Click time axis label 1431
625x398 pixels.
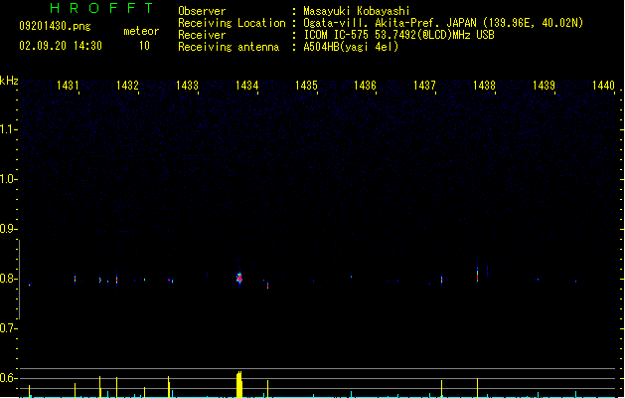tap(68, 86)
